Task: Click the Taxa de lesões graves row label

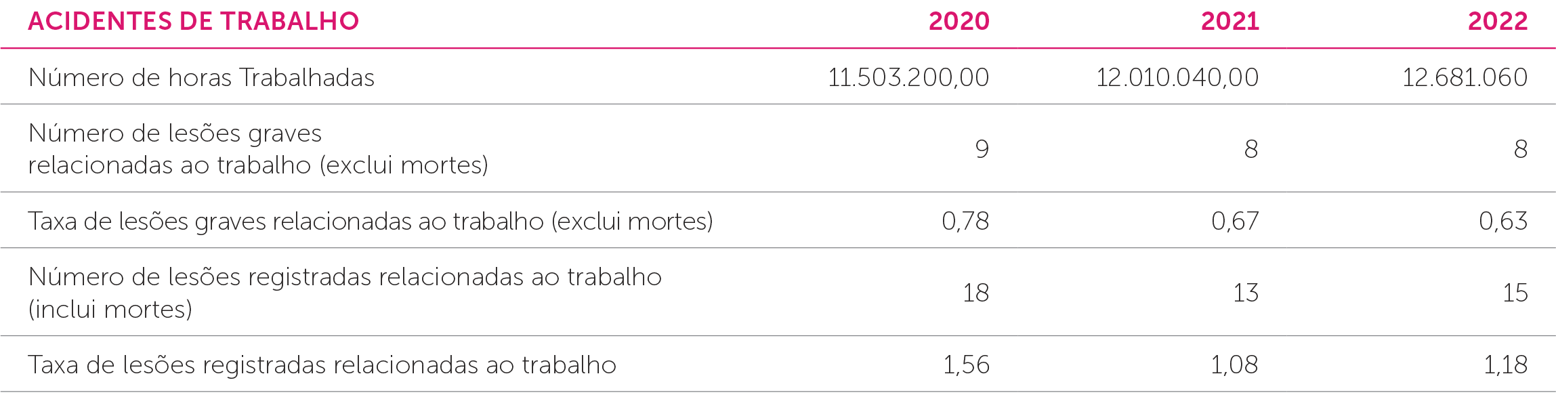Action: point(370,222)
